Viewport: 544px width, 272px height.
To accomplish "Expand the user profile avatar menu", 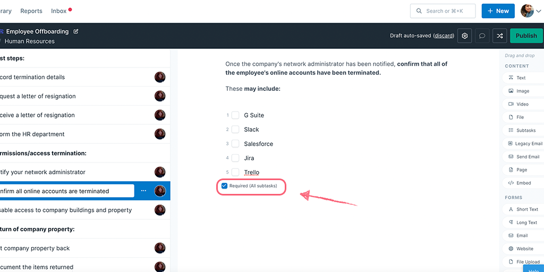I will coord(531,11).
